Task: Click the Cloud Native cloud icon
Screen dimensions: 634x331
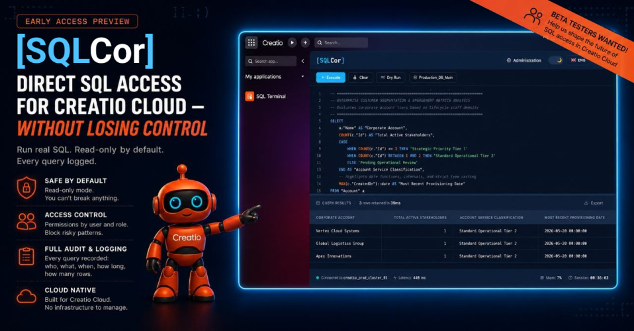Action: click(x=26, y=296)
